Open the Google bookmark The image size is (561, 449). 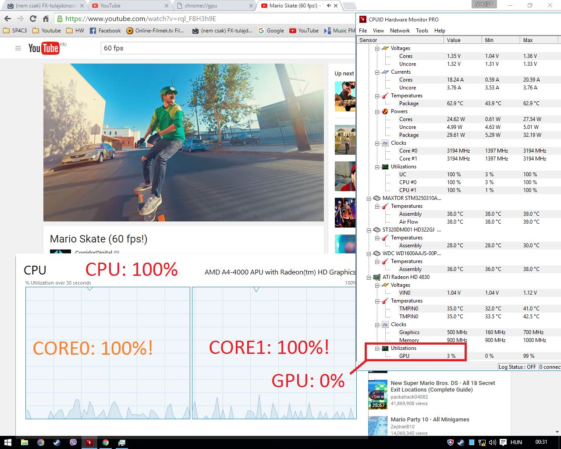(x=271, y=31)
